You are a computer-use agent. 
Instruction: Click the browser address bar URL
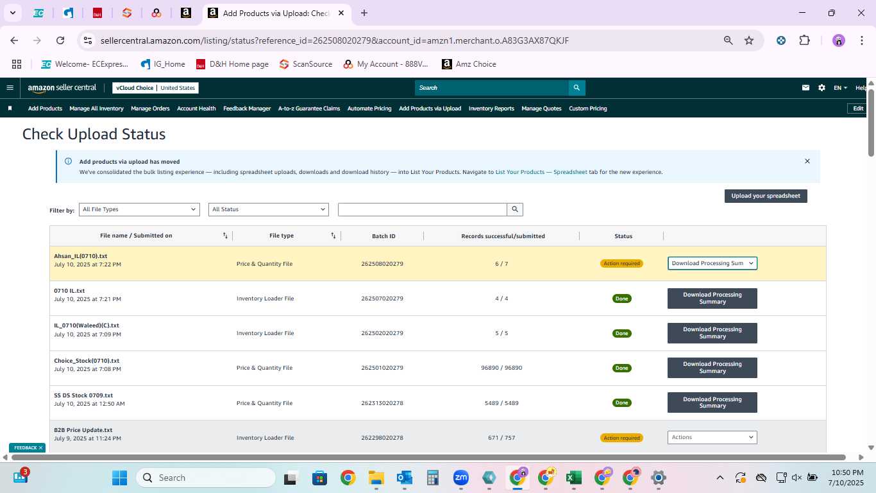334,40
